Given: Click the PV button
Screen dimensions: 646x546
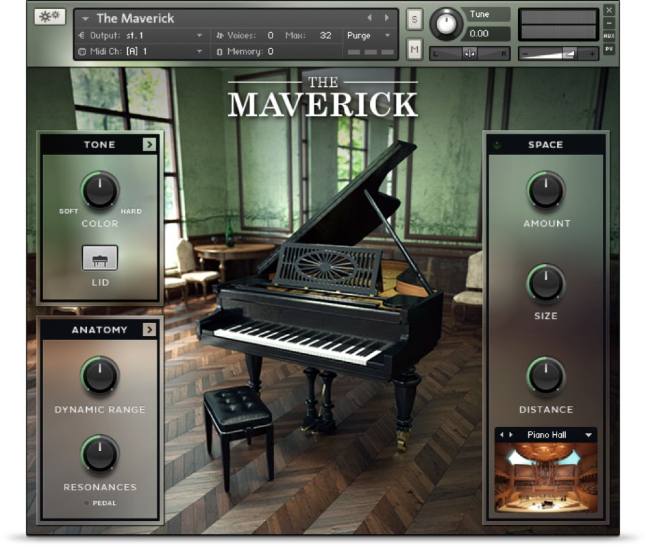Looking at the screenshot, I should pyautogui.click(x=609, y=49).
